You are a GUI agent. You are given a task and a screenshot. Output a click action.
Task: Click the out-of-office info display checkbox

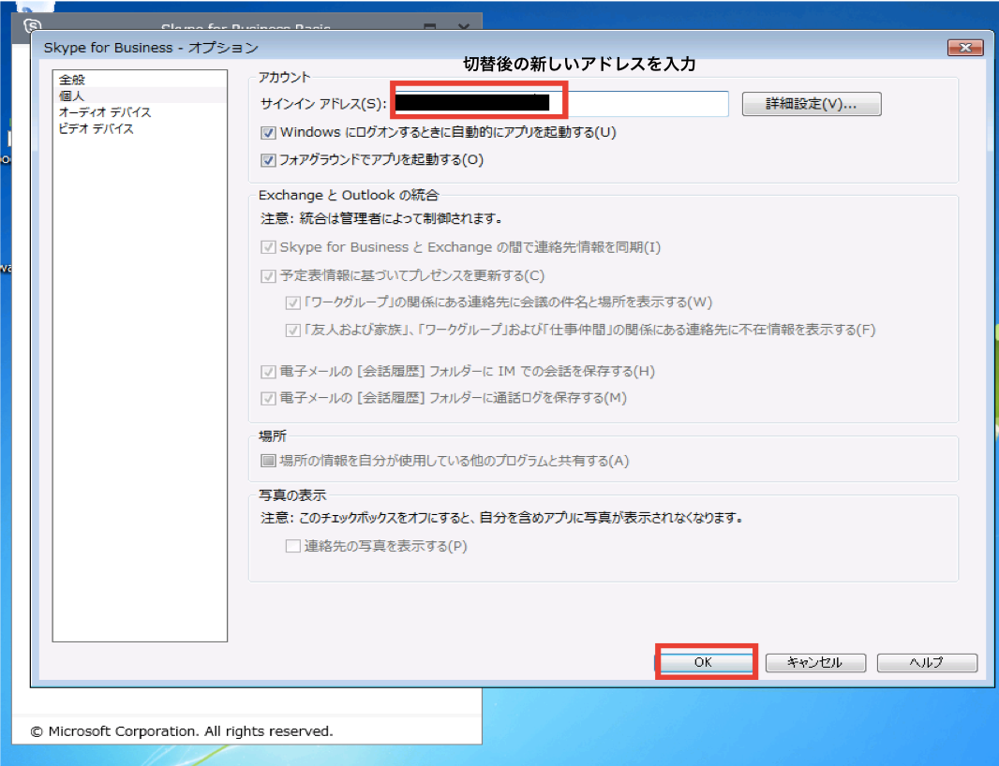[x=291, y=330]
